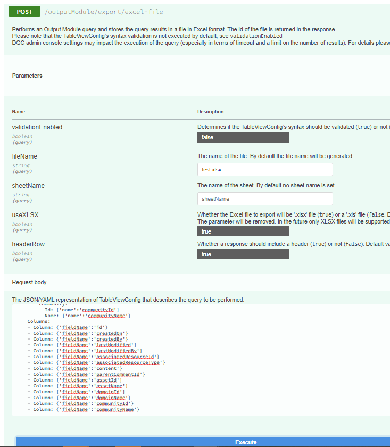Click the "DGC admin console settings" note
The height and width of the screenshot is (447, 390).
(x=201, y=43)
